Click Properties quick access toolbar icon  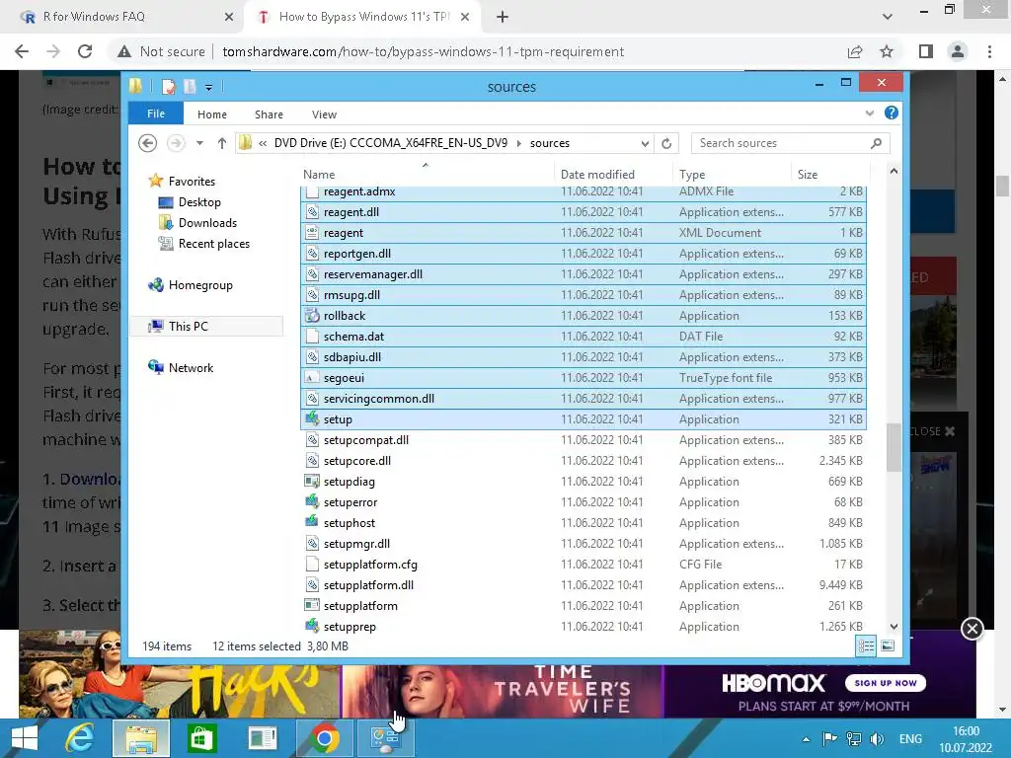[169, 87]
